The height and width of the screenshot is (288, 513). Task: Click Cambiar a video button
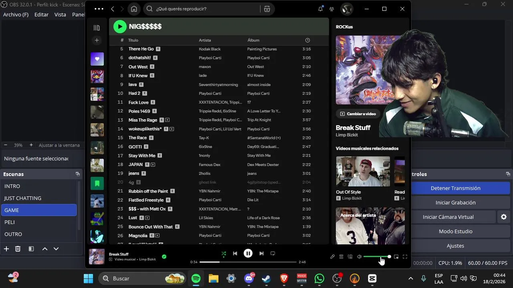pos(358,114)
